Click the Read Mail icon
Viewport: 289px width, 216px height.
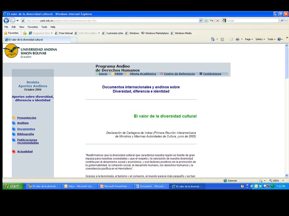[x=231, y=39]
